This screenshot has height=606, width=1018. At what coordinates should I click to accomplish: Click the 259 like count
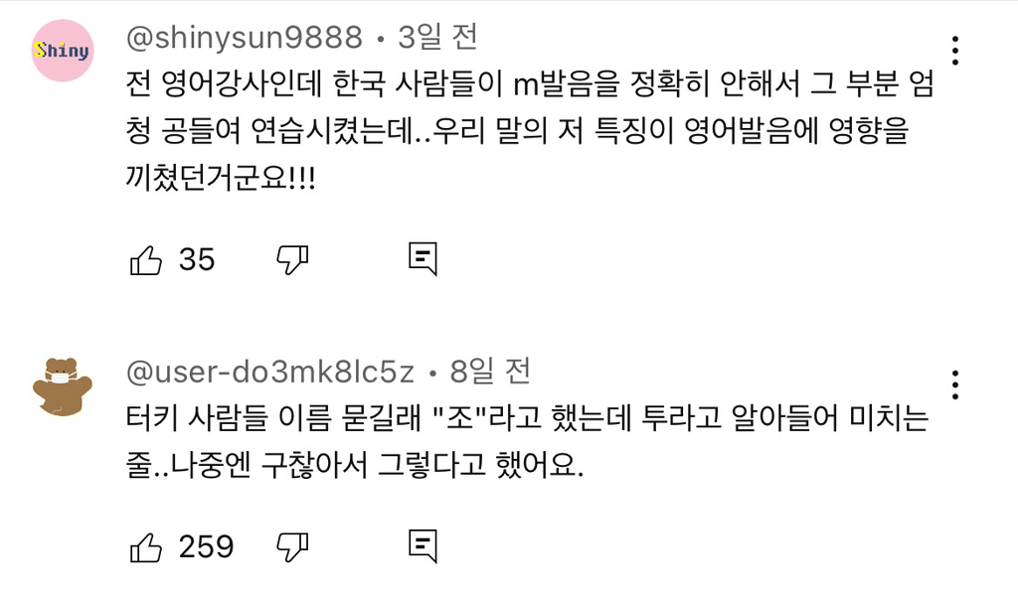206,545
